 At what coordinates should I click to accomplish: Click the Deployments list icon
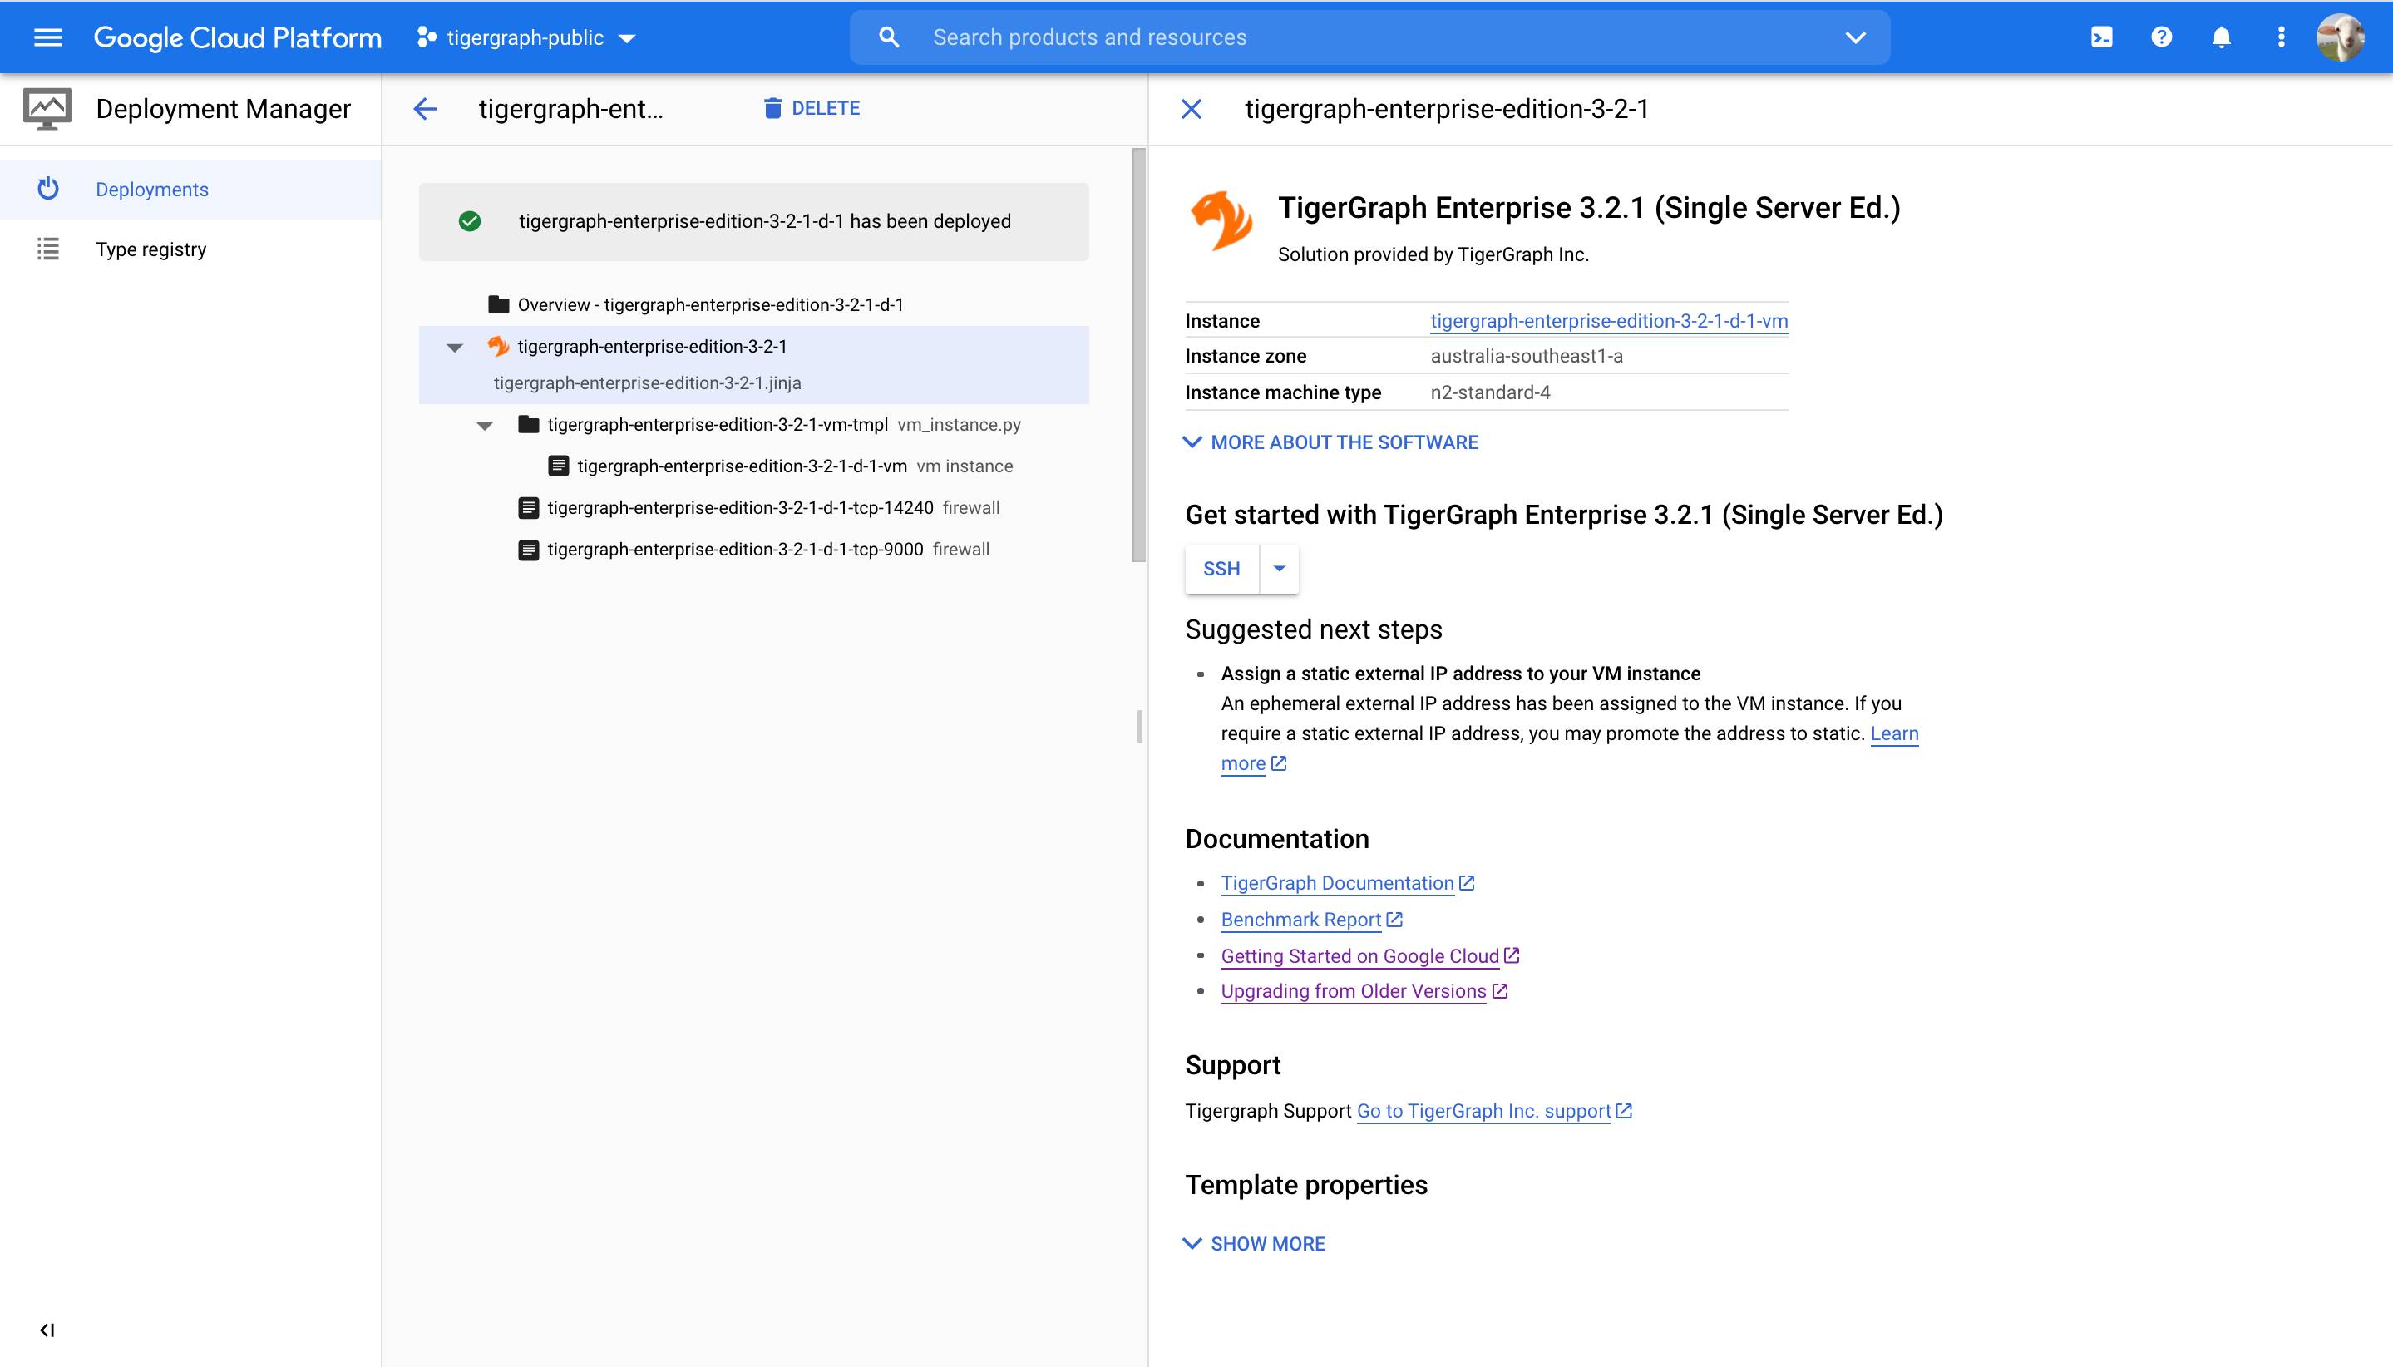click(x=46, y=189)
